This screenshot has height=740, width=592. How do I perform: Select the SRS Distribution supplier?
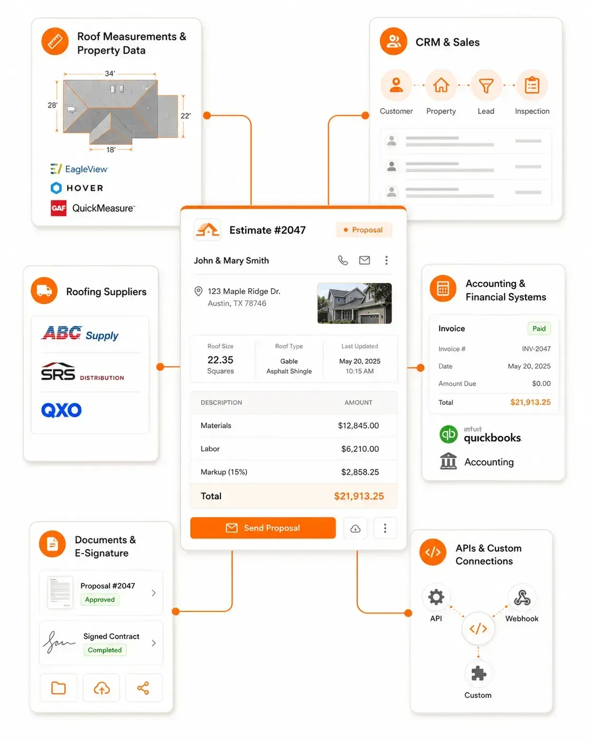point(82,372)
